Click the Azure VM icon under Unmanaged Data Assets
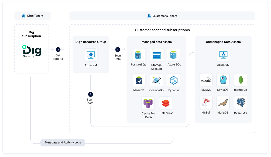This screenshot has width=271, height=157. (223, 55)
